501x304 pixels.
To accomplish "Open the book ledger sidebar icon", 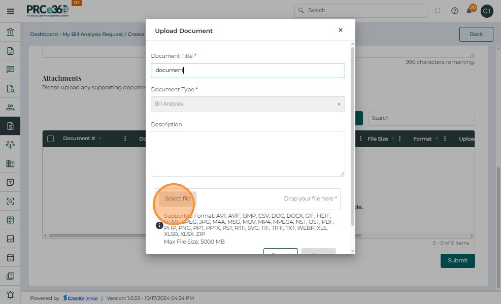I will (x=10, y=220).
